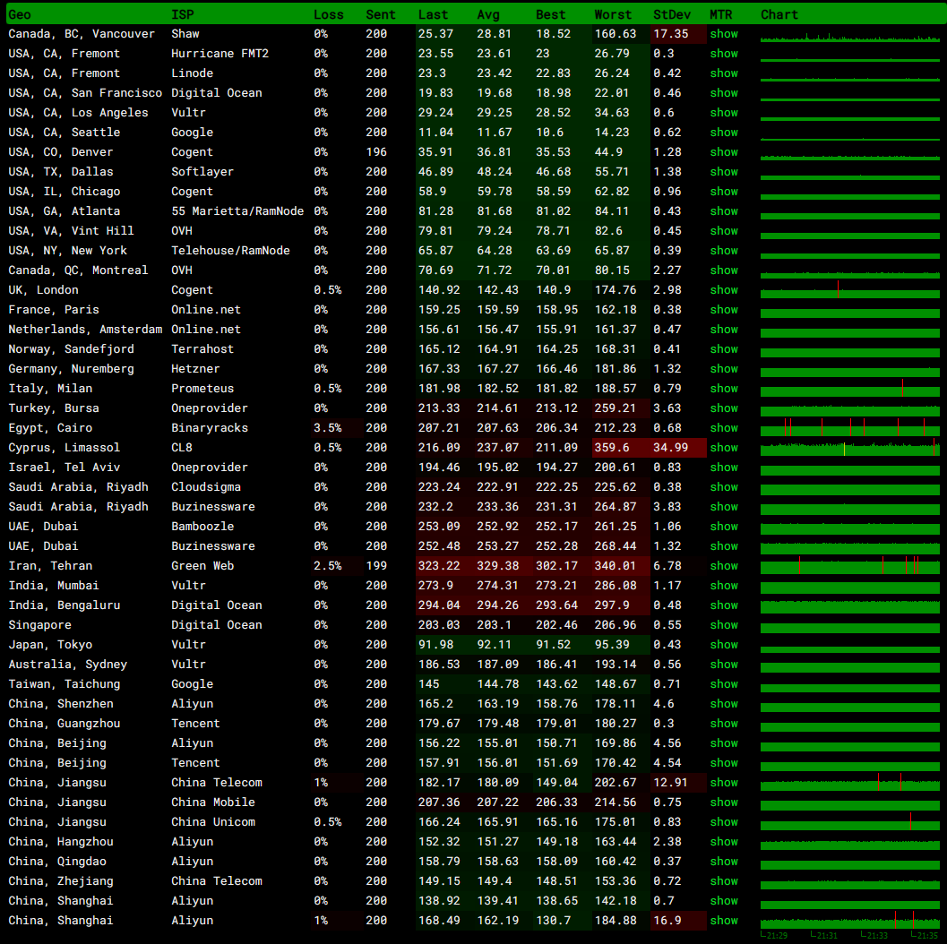
Task: Show MTR for Seattle Google row
Action: pos(724,133)
